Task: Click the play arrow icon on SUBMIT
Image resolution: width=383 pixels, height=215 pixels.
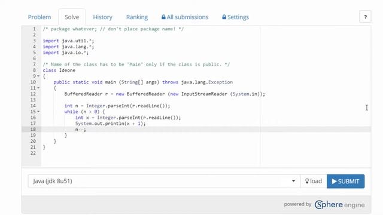Action: (x=334, y=181)
